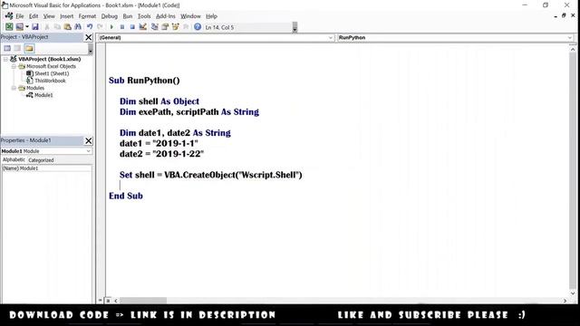The width and height of the screenshot is (580, 326).
Task: Save the workbook with the floppy icon
Action: pos(35,27)
